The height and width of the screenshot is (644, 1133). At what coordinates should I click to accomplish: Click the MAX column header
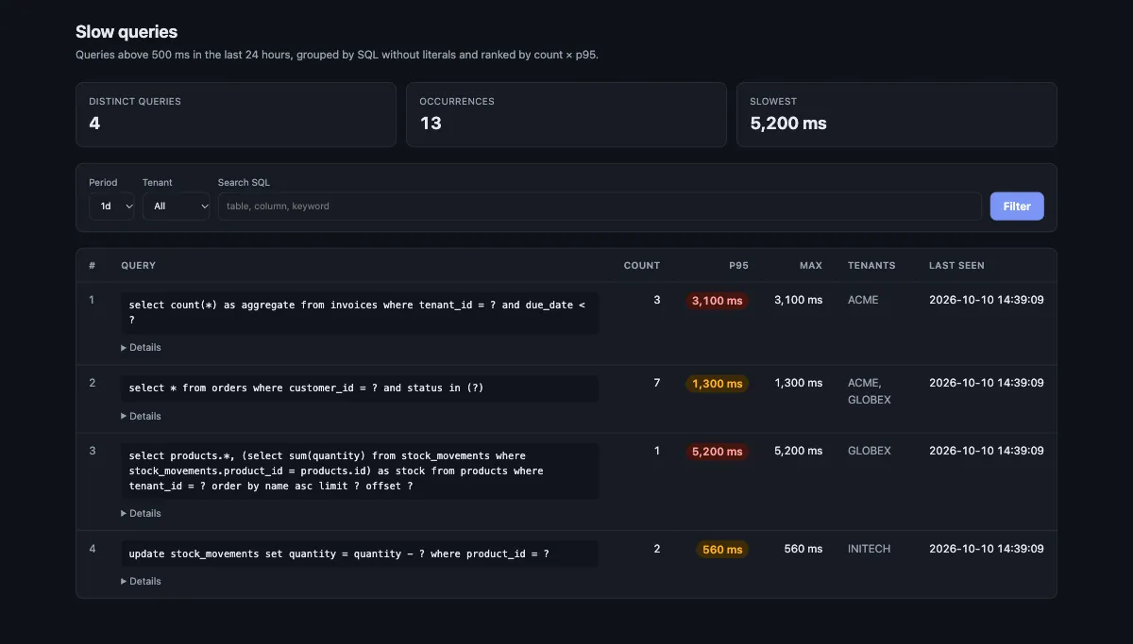pyautogui.click(x=811, y=266)
